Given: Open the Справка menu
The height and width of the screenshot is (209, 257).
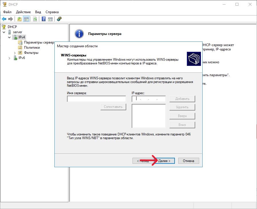Looking at the screenshot, I should point(52,12).
